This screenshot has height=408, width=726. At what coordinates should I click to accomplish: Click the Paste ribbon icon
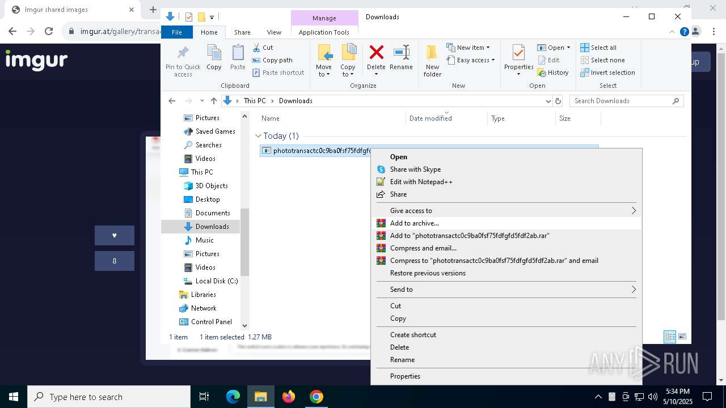238,54
